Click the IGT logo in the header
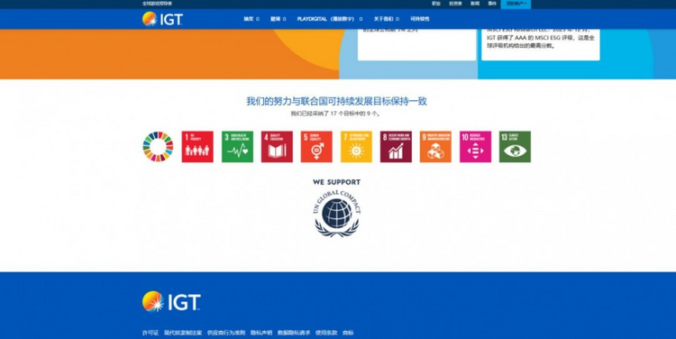This screenshot has height=339, width=676. [x=162, y=19]
